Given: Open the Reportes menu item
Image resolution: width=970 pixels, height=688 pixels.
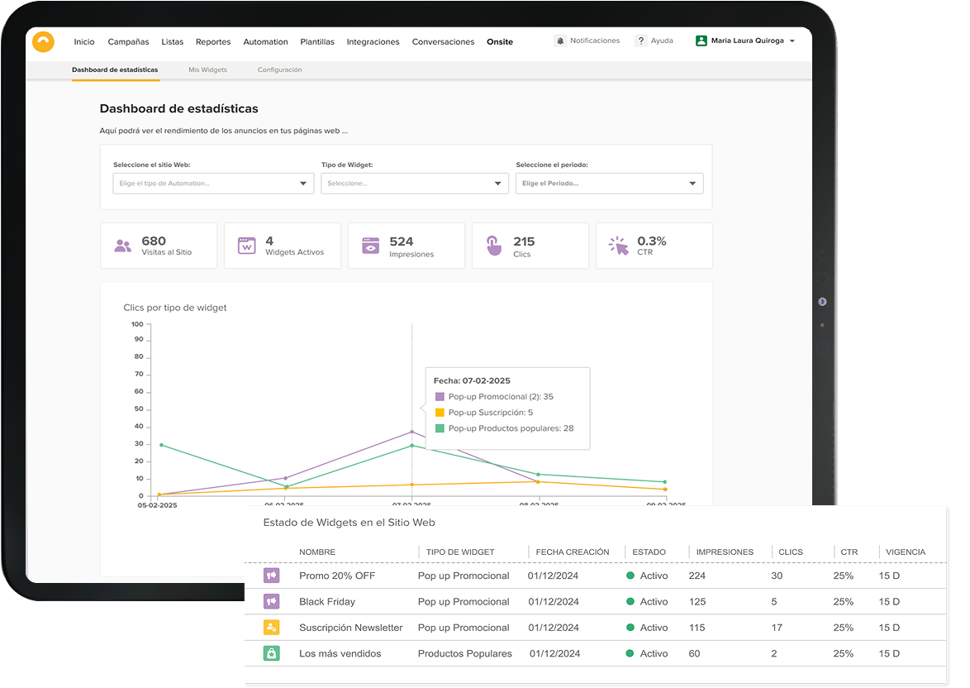Looking at the screenshot, I should pyautogui.click(x=213, y=41).
